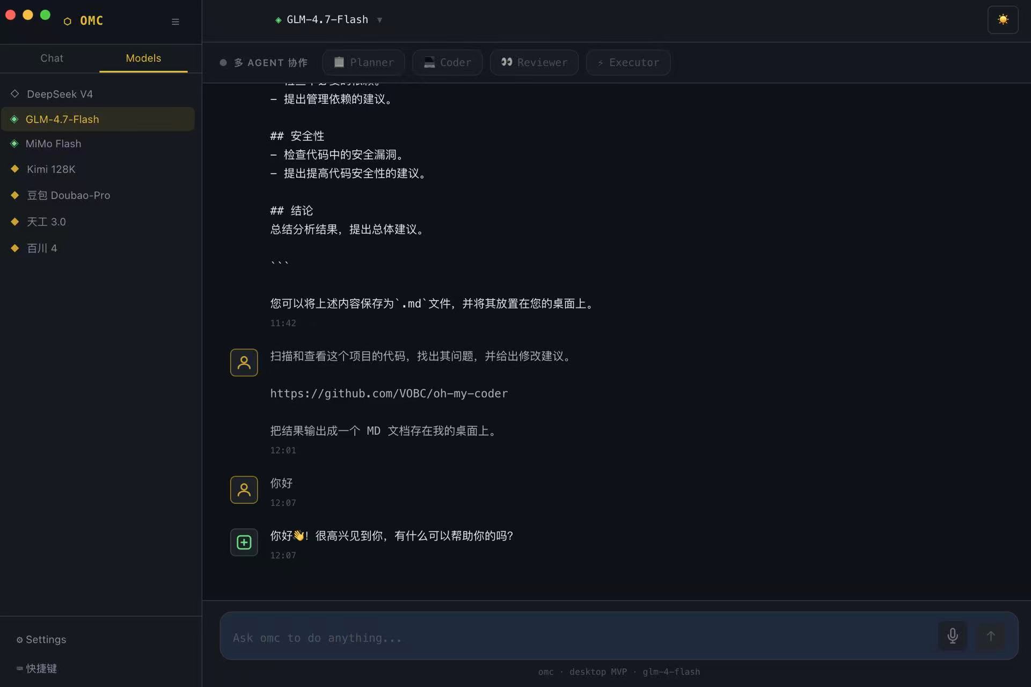Select the 天工 3.0 model
This screenshot has height=687, width=1031.
(x=98, y=222)
